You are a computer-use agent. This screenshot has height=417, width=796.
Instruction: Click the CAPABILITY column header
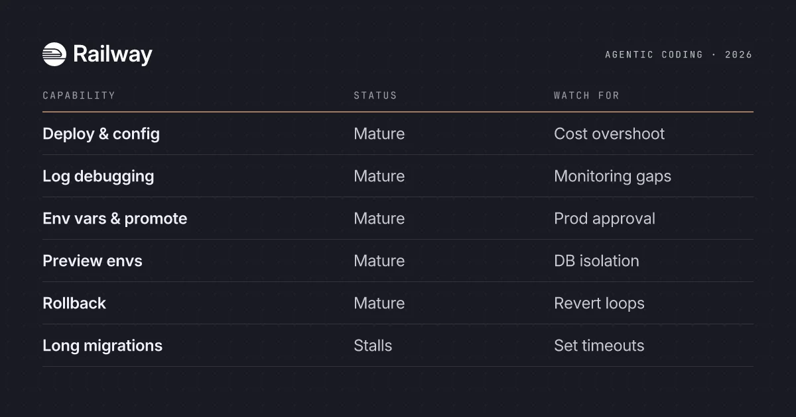(x=79, y=95)
